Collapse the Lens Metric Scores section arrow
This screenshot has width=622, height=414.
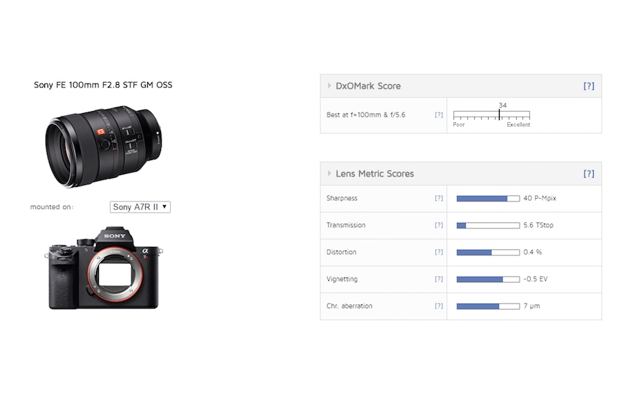(330, 174)
